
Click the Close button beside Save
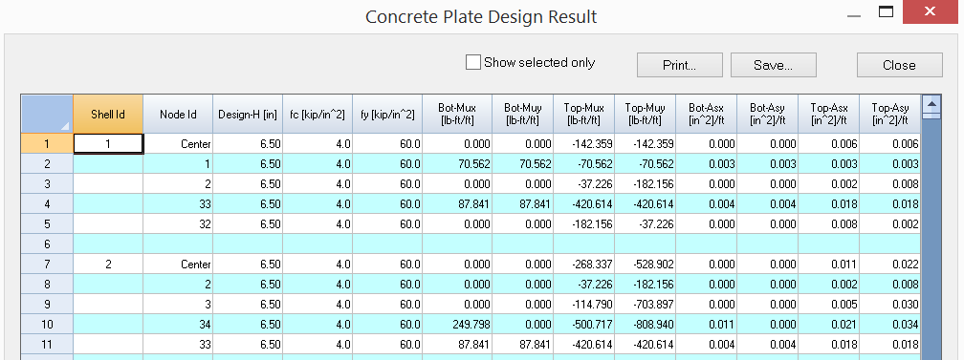(x=899, y=65)
